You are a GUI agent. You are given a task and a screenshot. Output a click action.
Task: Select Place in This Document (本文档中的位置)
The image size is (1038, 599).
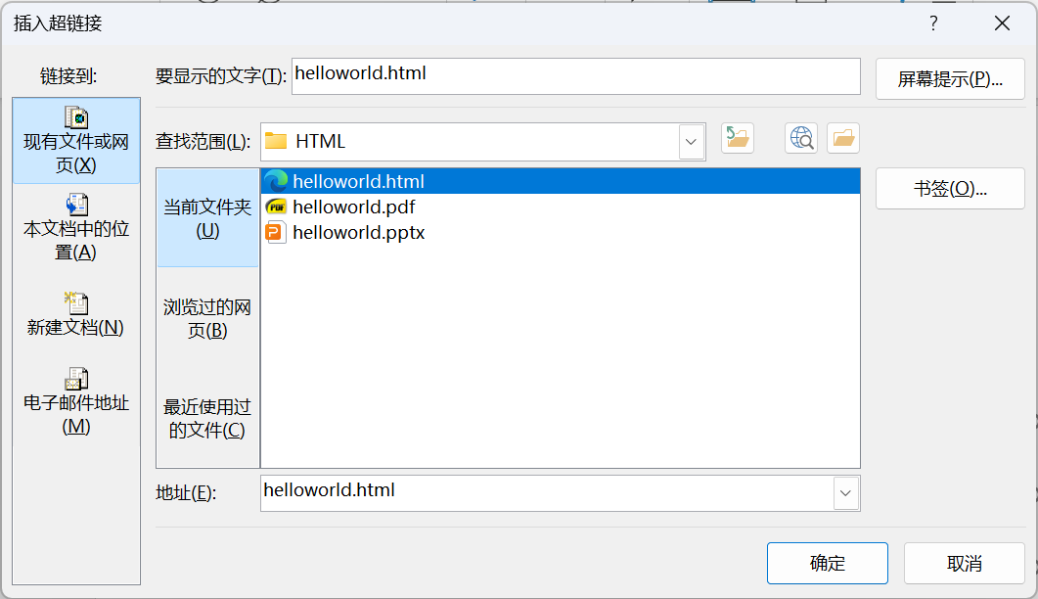76,228
